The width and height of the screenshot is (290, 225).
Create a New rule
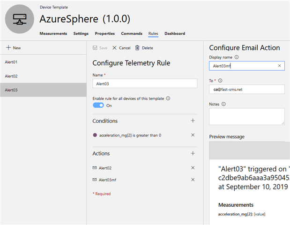click(x=13, y=48)
